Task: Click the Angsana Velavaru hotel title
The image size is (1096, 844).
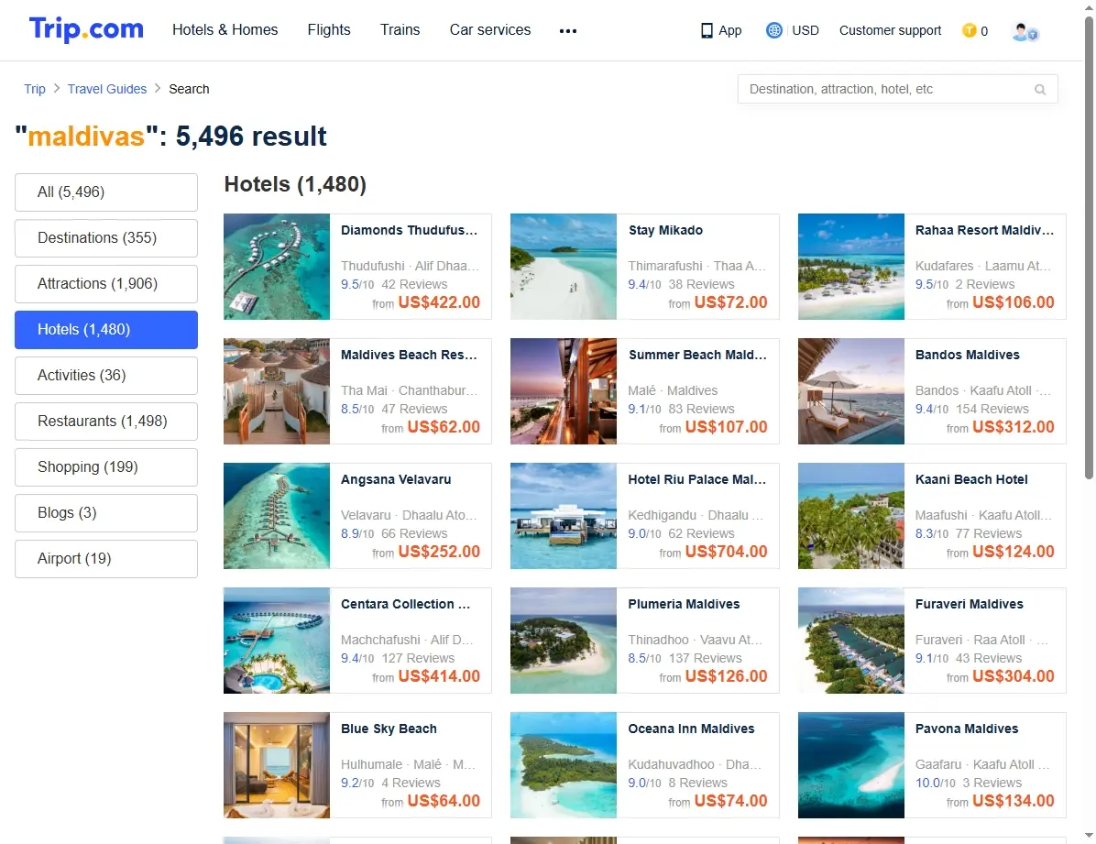Action: point(396,479)
